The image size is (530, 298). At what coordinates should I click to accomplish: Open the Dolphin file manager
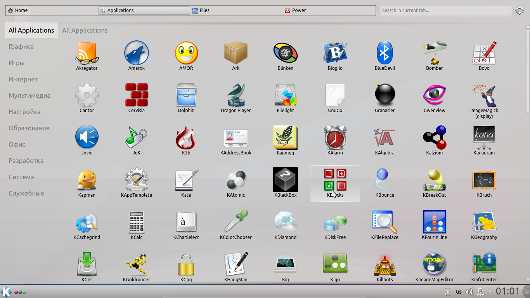(x=186, y=99)
